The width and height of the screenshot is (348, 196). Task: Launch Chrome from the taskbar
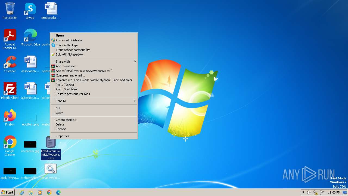[49, 192]
